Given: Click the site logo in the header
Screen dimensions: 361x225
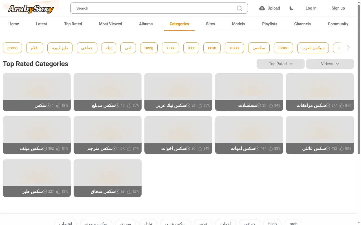Looking at the screenshot, I should click(x=31, y=8).
